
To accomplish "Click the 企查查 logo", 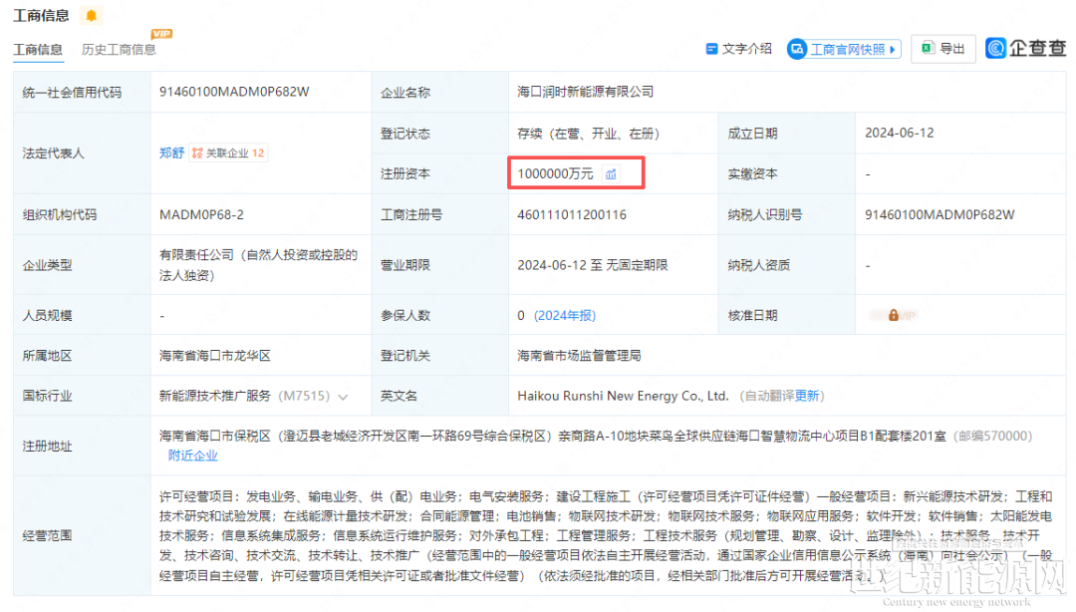I will pyautogui.click(x=1025, y=49).
